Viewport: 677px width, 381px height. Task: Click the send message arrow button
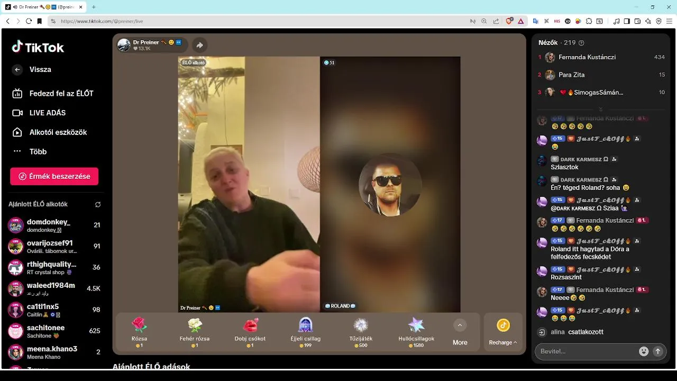coord(658,351)
